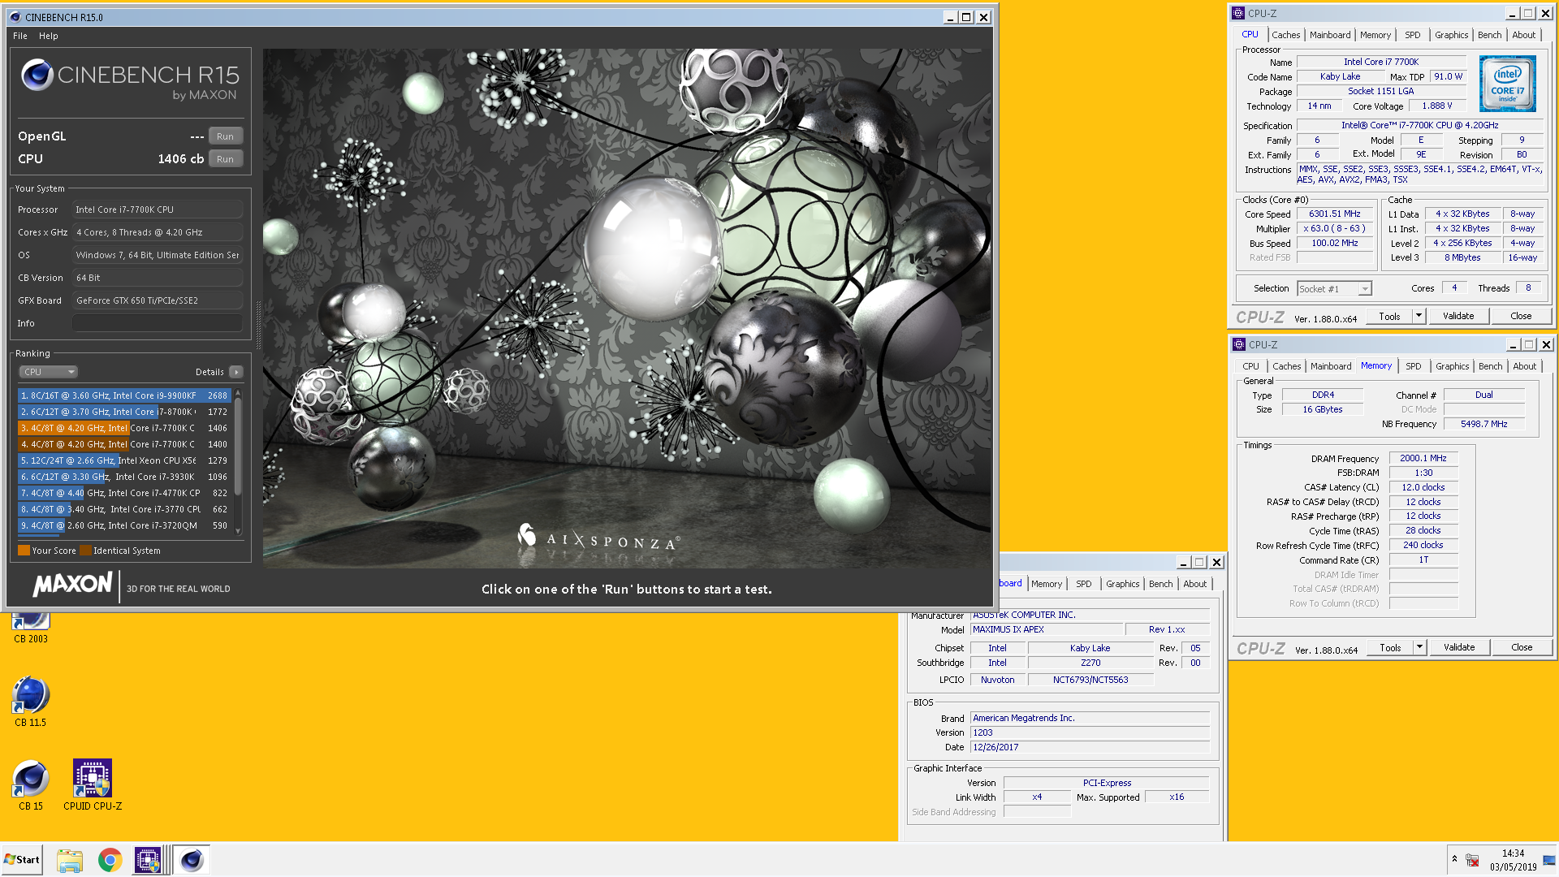This screenshot has height=877, width=1559.
Task: Open CB 11.5 desktop shortcut
Action: pyautogui.click(x=31, y=702)
